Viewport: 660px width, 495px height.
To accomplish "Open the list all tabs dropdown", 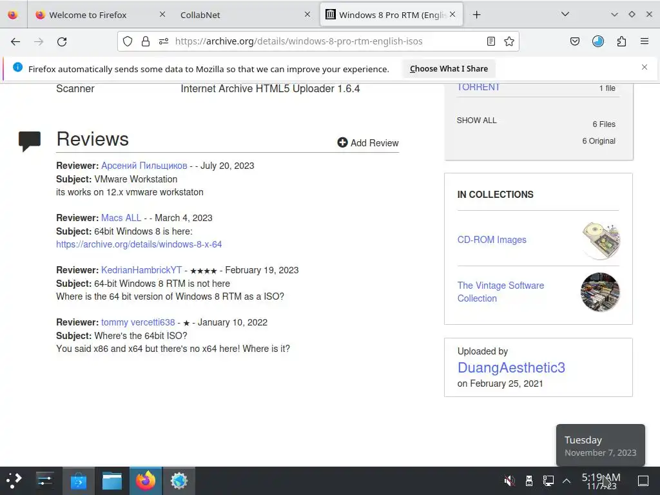I will tap(565, 14).
